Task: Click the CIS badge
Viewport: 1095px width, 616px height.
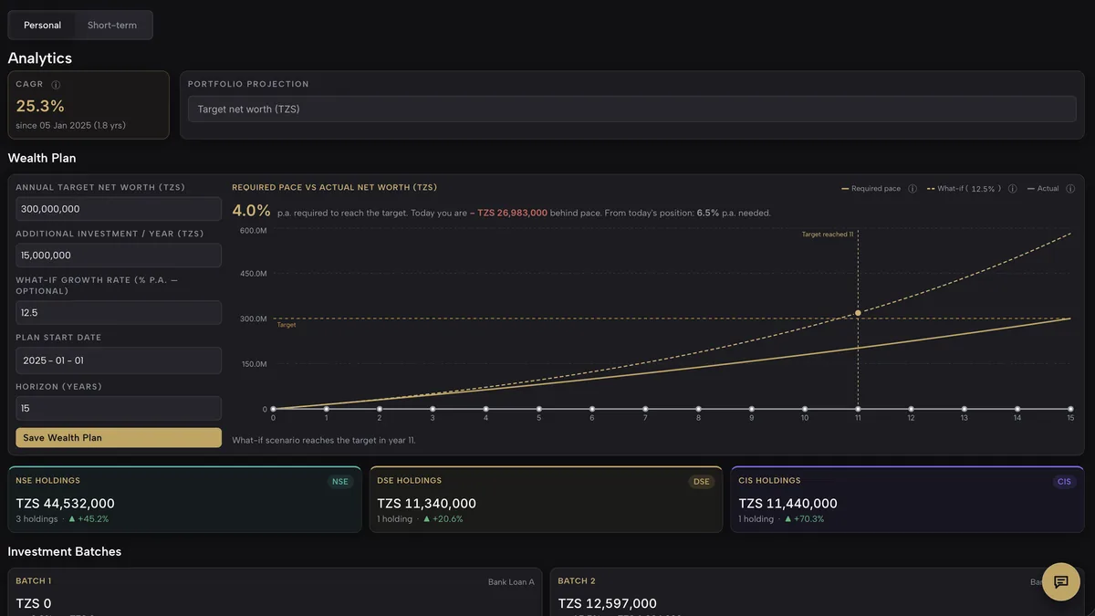Action: pos(1064,482)
